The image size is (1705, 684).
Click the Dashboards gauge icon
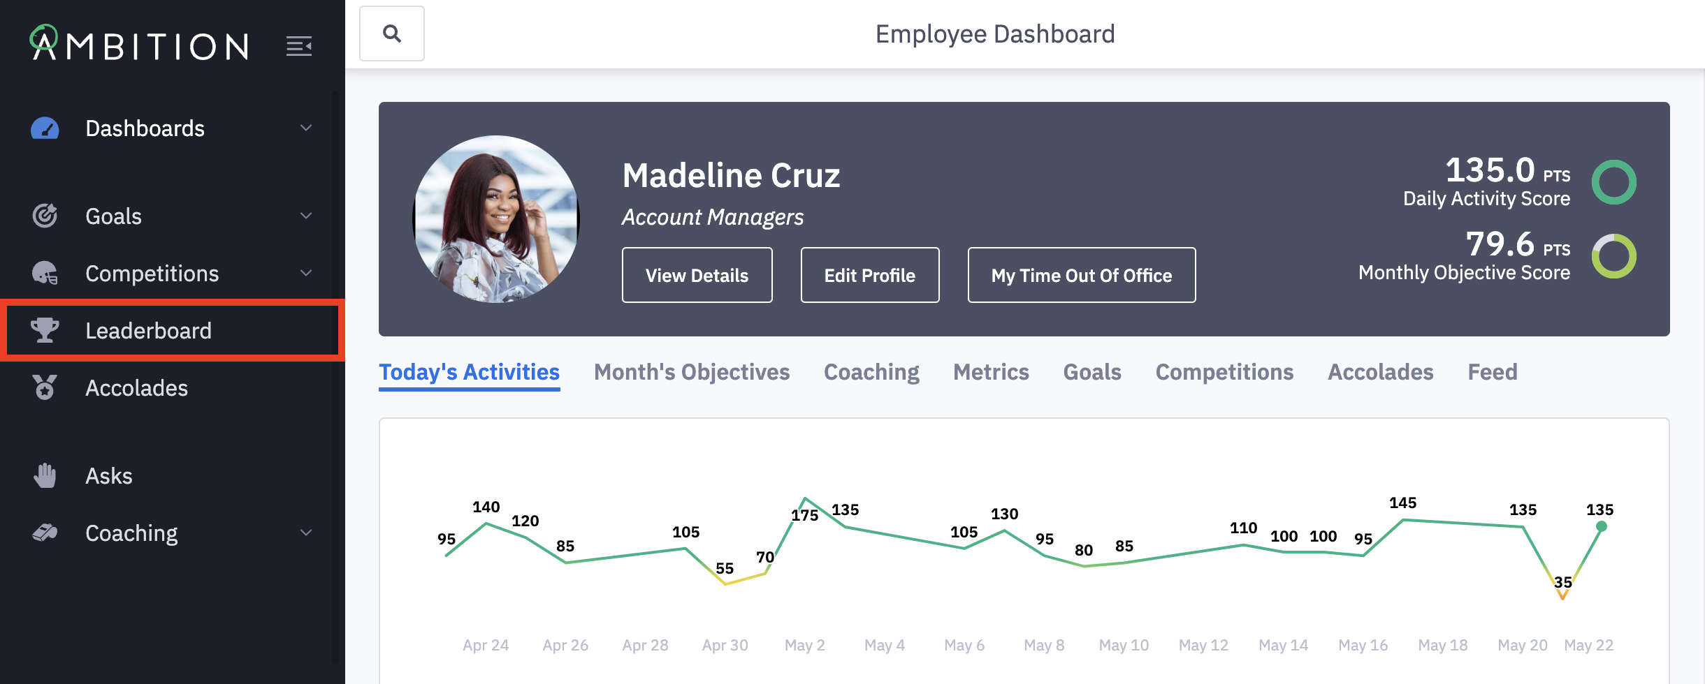45,128
